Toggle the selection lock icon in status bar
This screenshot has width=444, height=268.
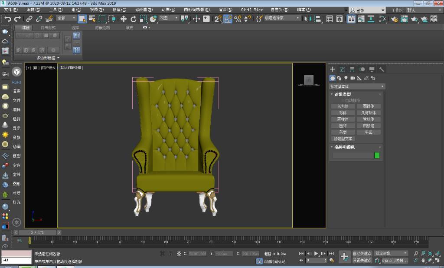[x=171, y=253]
